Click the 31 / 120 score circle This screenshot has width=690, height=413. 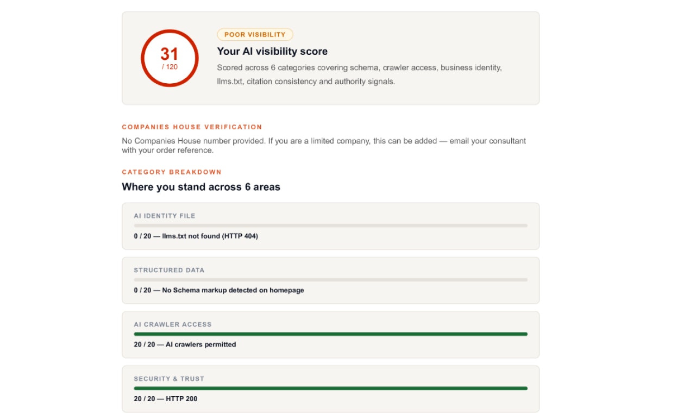pos(170,58)
